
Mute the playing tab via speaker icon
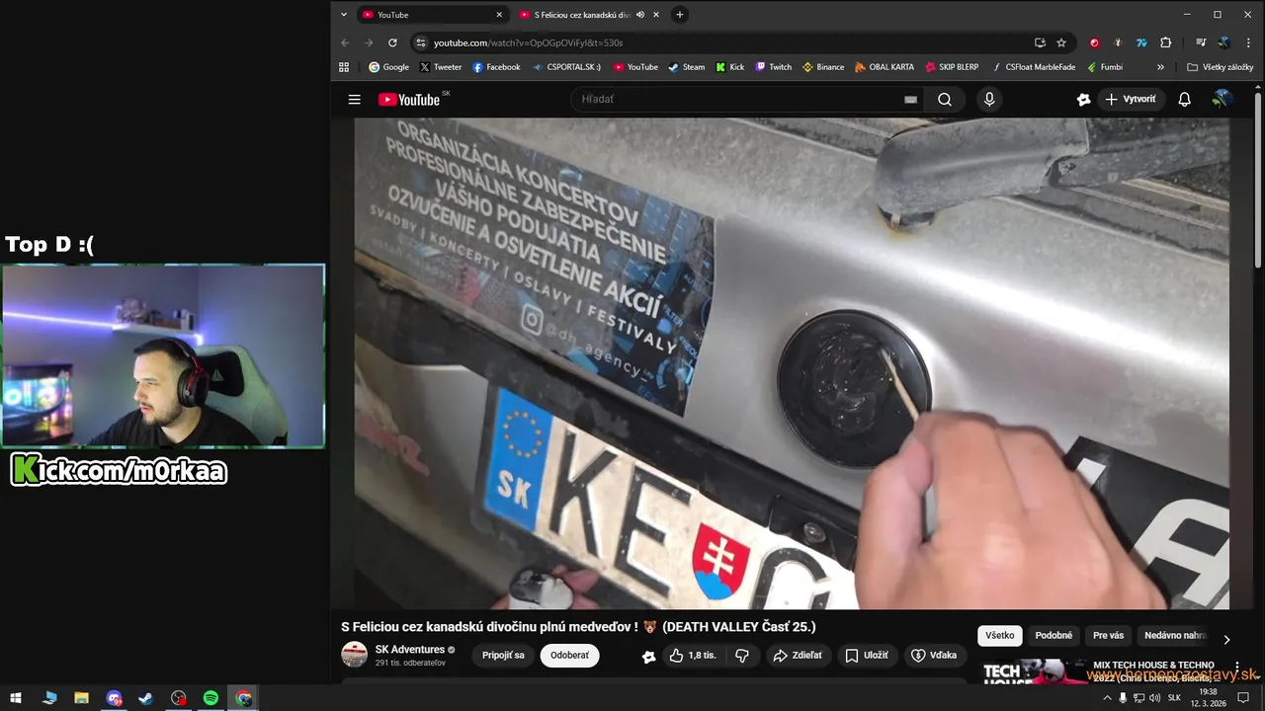[639, 15]
